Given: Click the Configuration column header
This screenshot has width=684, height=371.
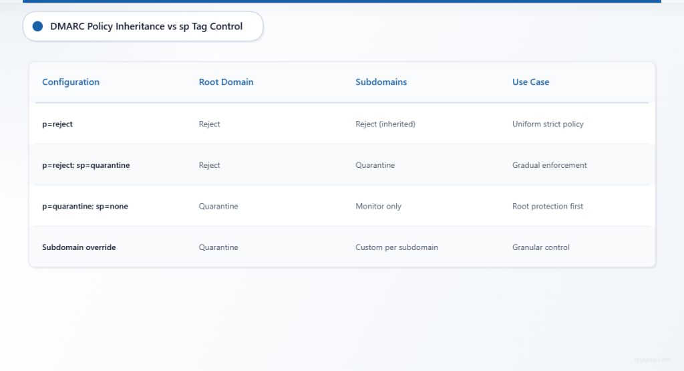Looking at the screenshot, I should [71, 82].
